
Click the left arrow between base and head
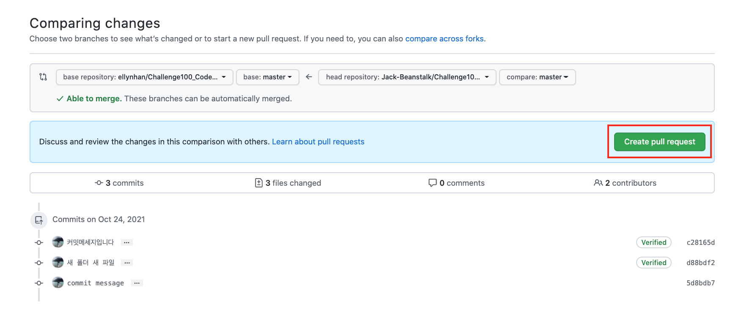click(309, 77)
